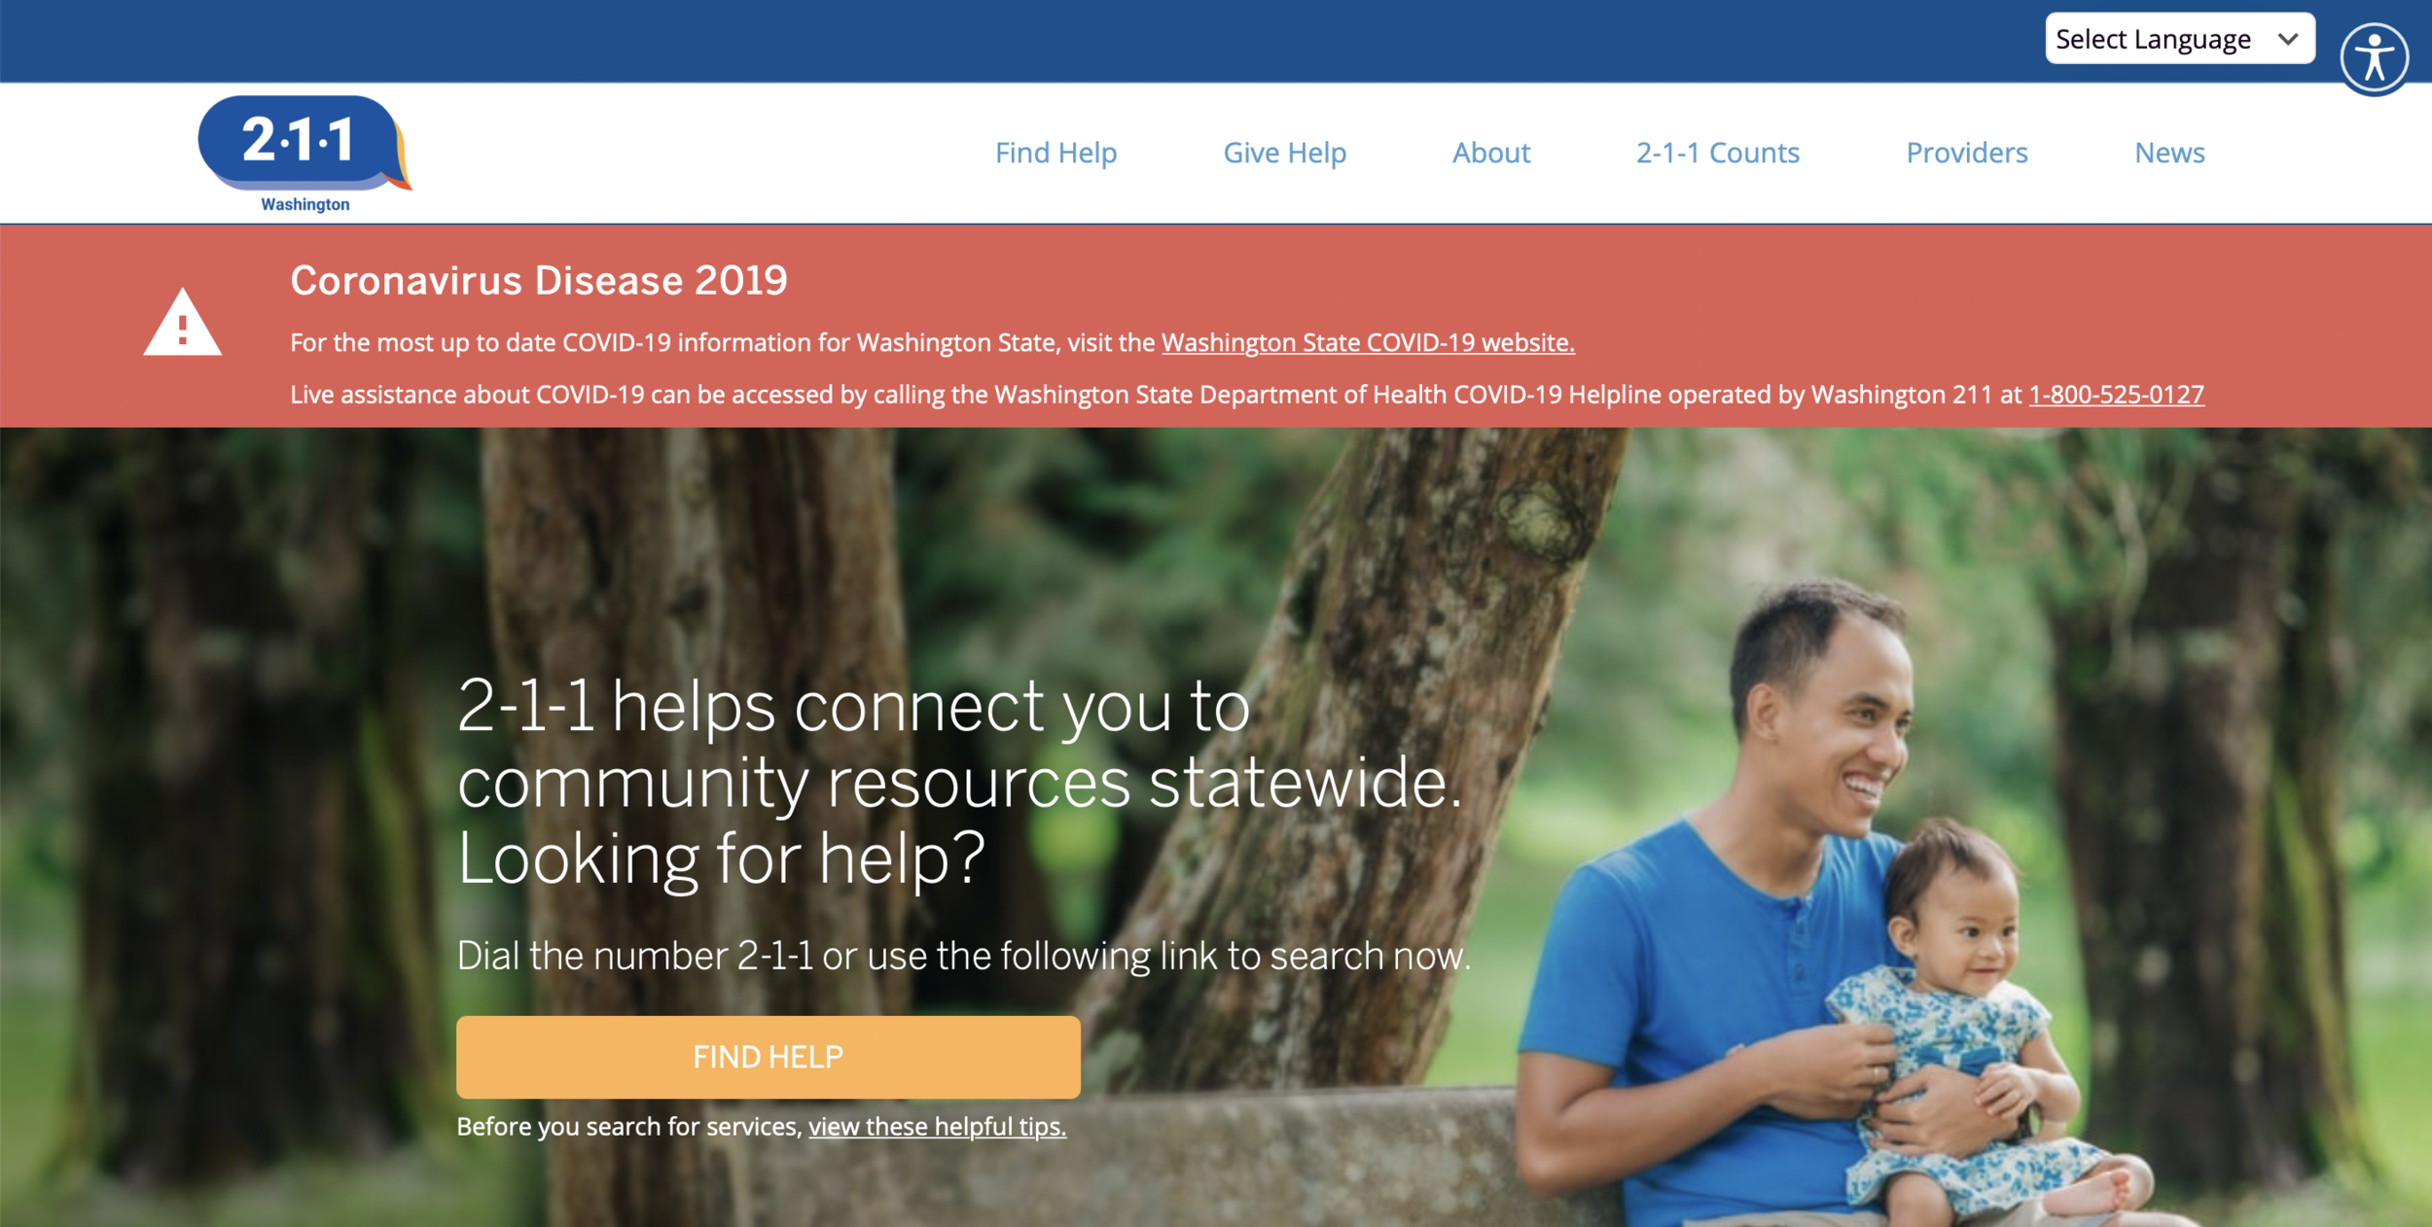Click the white warning triangle icon

(183, 324)
